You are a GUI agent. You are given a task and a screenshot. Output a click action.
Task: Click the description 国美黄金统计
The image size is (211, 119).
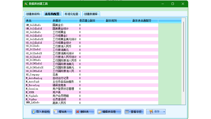pyautogui.click(x=61, y=29)
